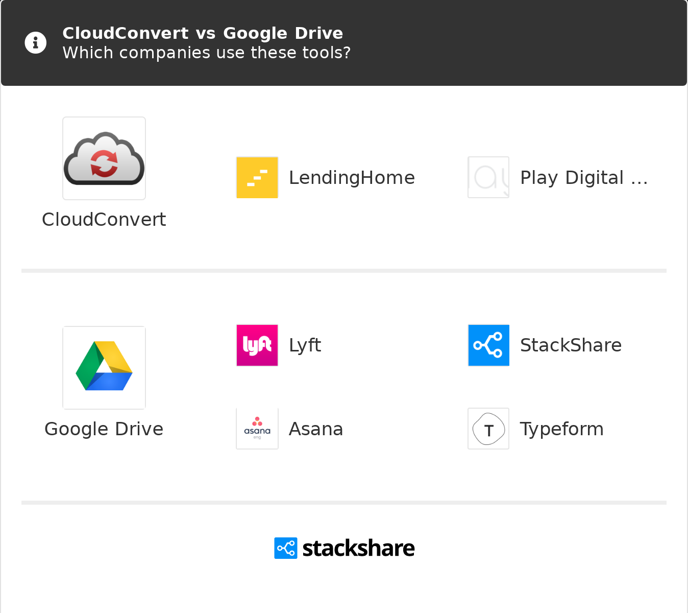688x613 pixels.
Task: Click the CloudConvert tool name label
Action: [x=104, y=220]
